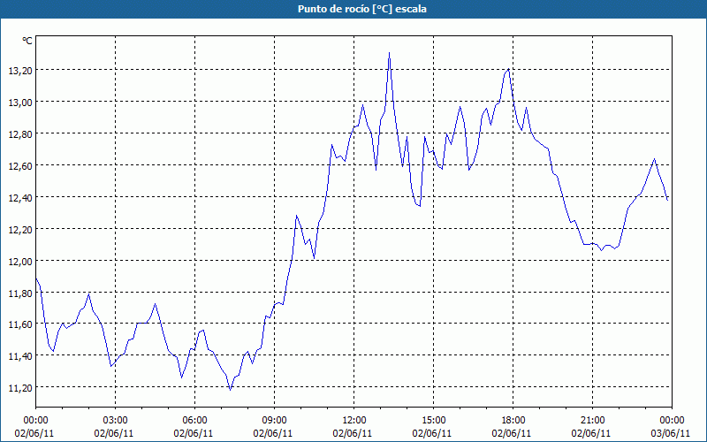The height and width of the screenshot is (442, 707).
Task: Click the 02/06/11 date under 03:00
Action: coord(114,433)
